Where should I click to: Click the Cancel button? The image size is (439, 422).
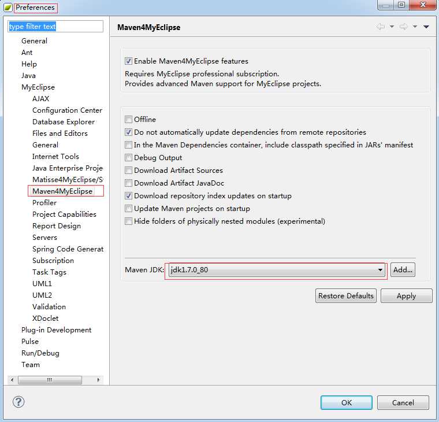point(403,403)
